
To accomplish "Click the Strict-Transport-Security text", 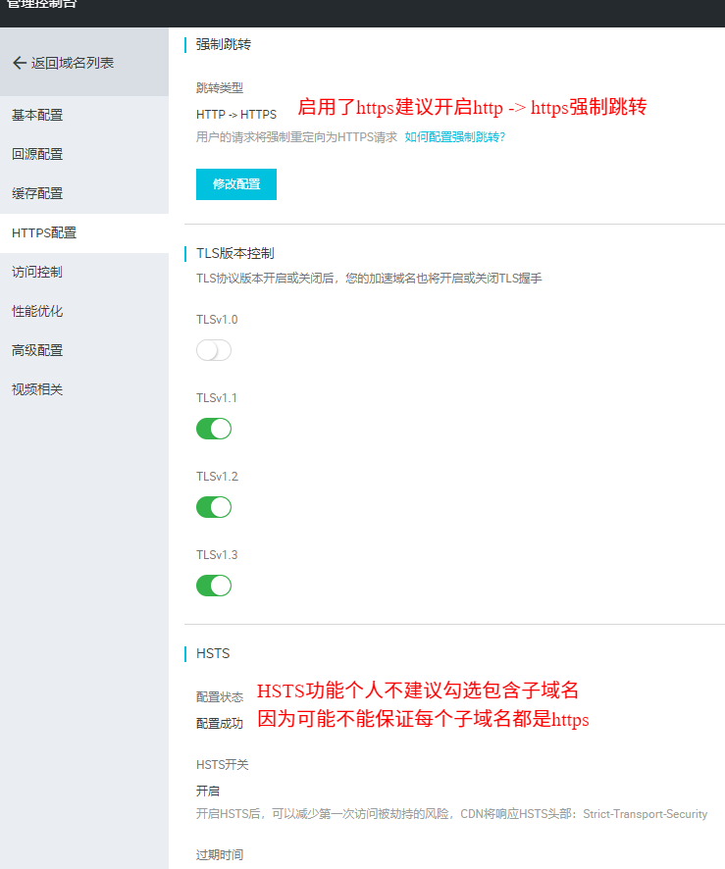I will (646, 813).
